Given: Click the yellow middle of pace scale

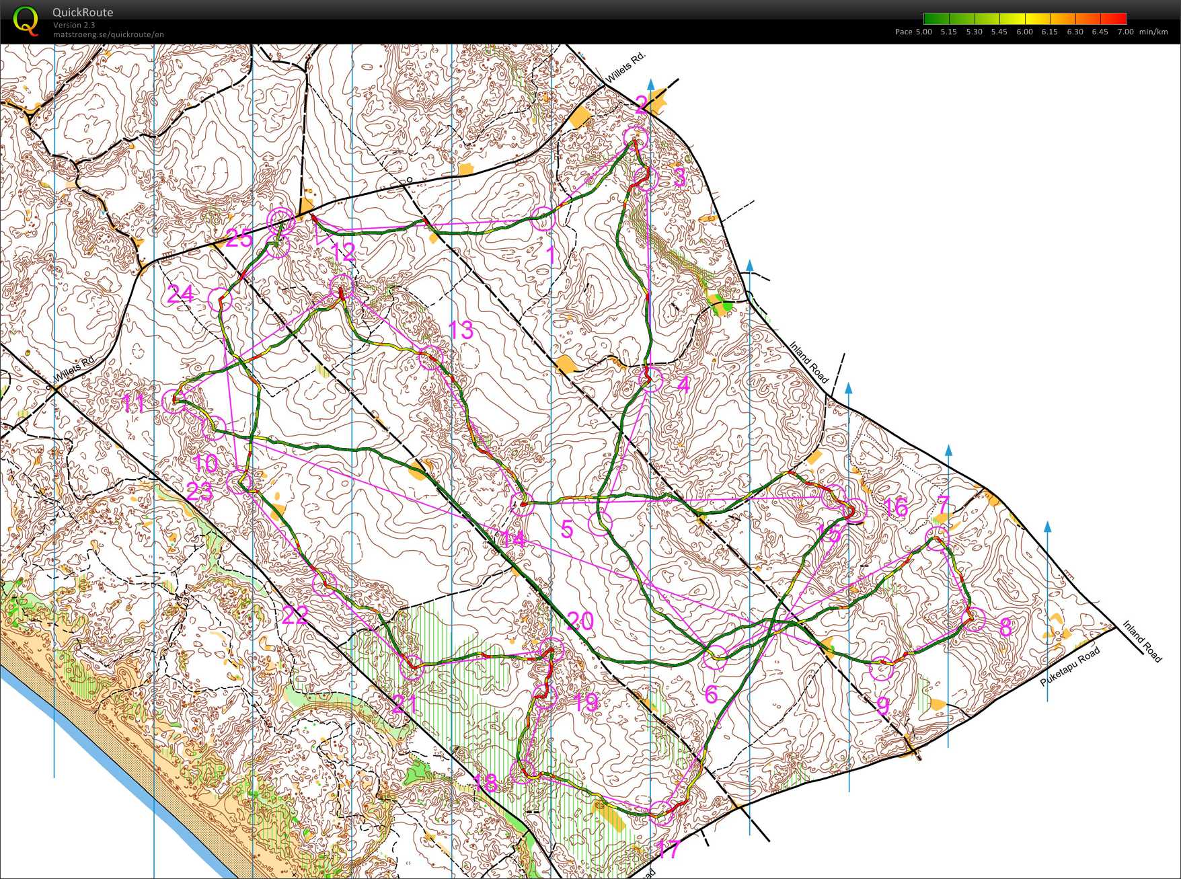Looking at the screenshot, I should [x=1025, y=19].
